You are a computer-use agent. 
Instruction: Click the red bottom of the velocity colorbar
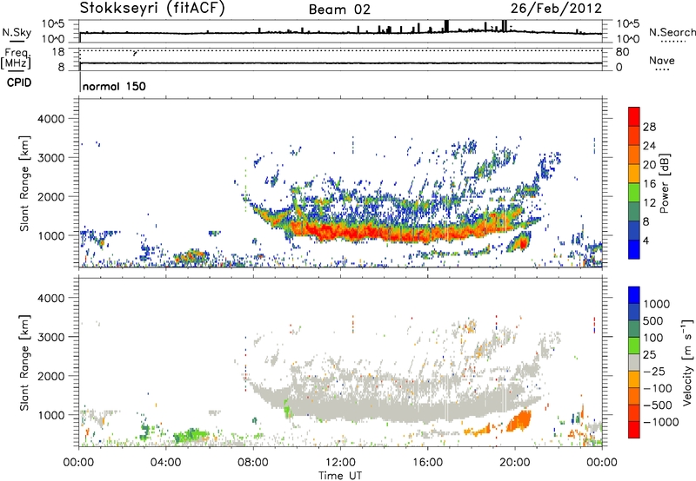click(x=634, y=430)
